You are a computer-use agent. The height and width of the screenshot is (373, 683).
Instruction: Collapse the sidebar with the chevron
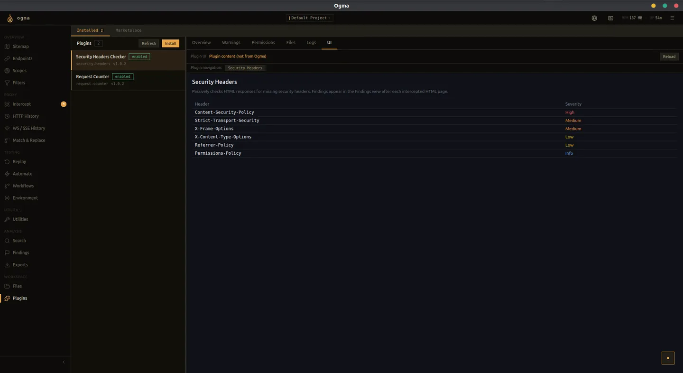click(64, 362)
